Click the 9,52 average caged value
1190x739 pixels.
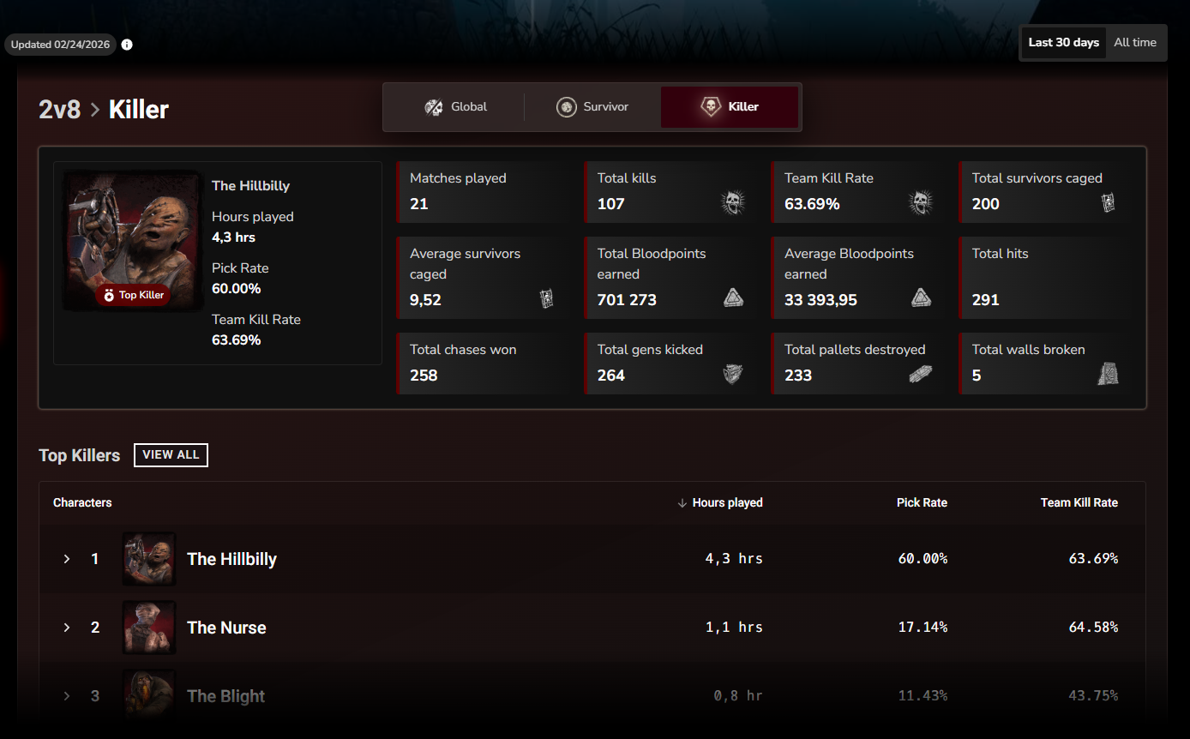(x=425, y=300)
